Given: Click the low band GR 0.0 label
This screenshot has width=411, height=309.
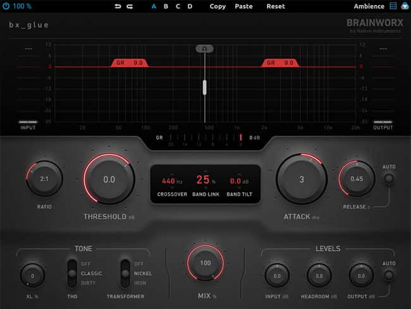Looking at the screenshot, I should click(130, 63).
